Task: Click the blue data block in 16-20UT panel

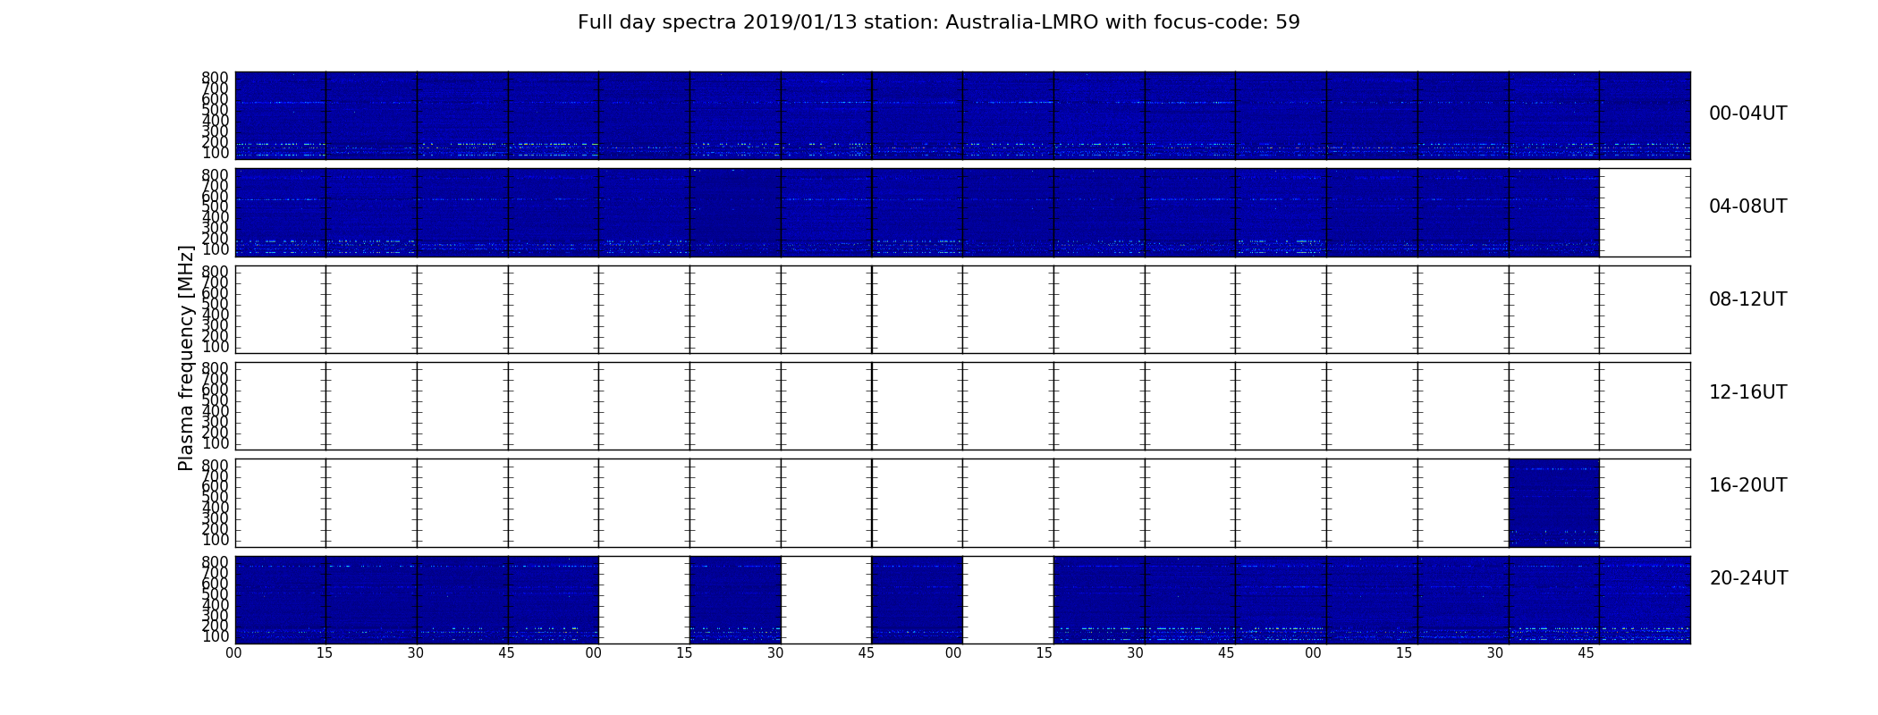Action: pyautogui.click(x=1553, y=503)
